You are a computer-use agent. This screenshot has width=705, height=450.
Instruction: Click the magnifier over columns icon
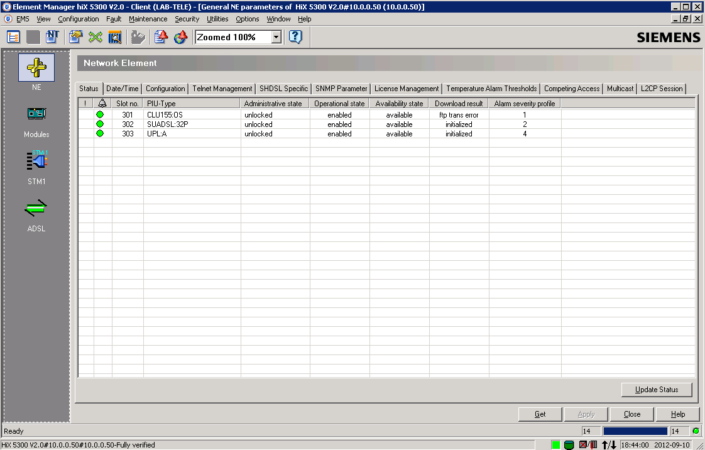(x=114, y=37)
